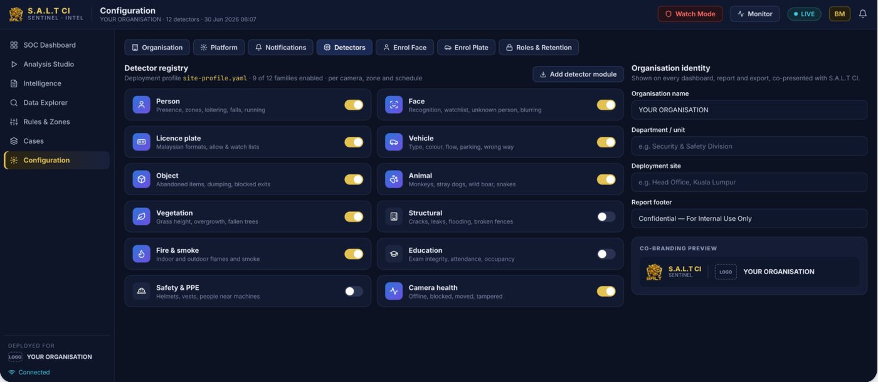
Task: Click the Licence plate detector icon
Action: 141,142
